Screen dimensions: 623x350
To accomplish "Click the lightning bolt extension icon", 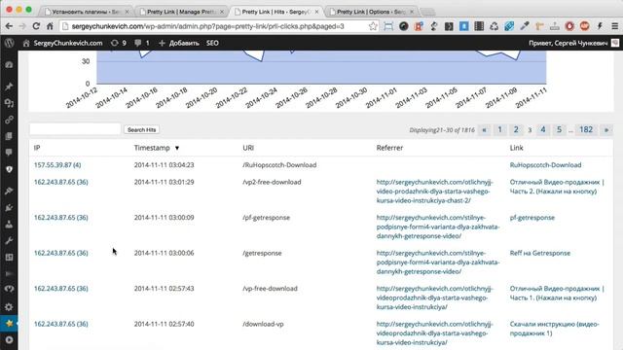I will click(600, 26).
